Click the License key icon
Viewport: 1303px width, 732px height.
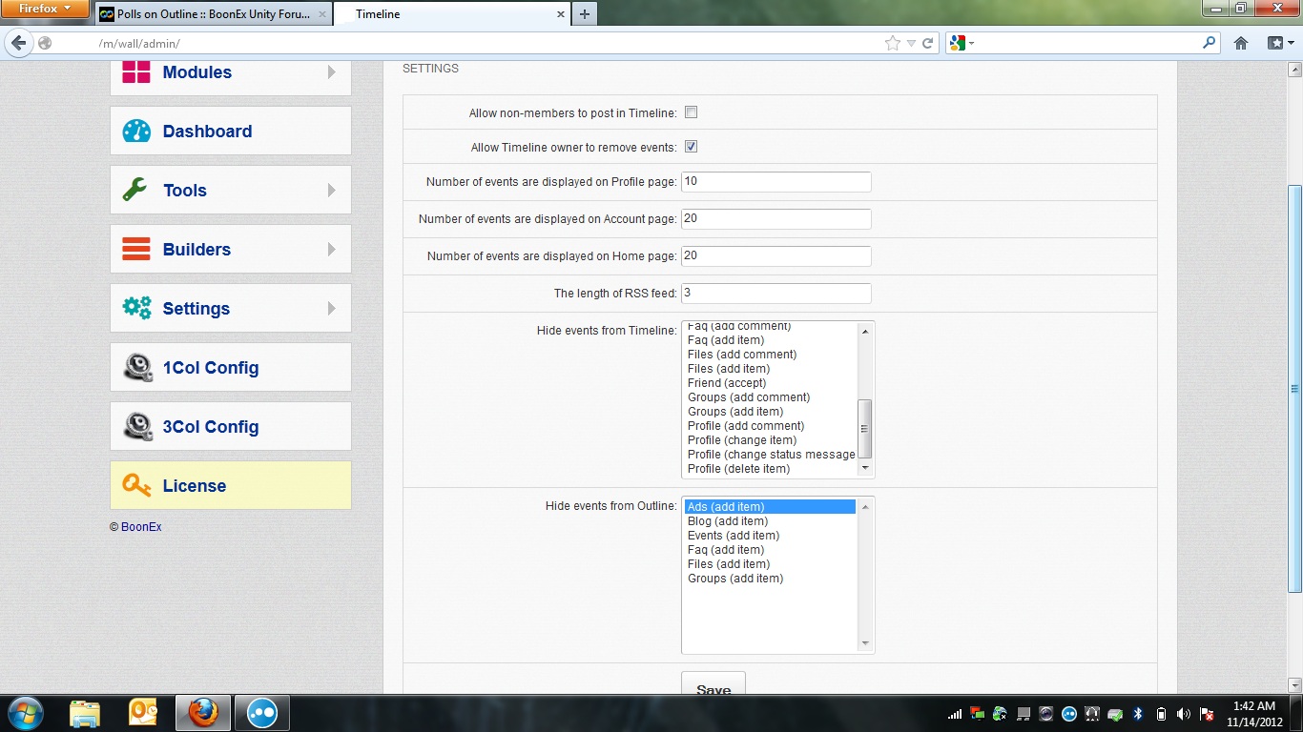tap(136, 486)
